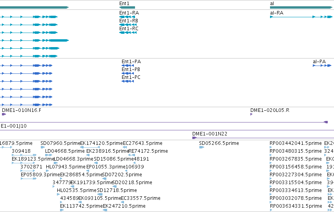The width and height of the screenshot is (334, 212).
Task: Select the RP003315504.5prime label
Action: click(x=296, y=183)
